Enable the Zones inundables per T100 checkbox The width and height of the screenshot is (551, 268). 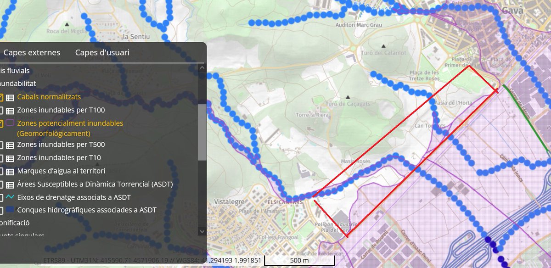[1, 110]
